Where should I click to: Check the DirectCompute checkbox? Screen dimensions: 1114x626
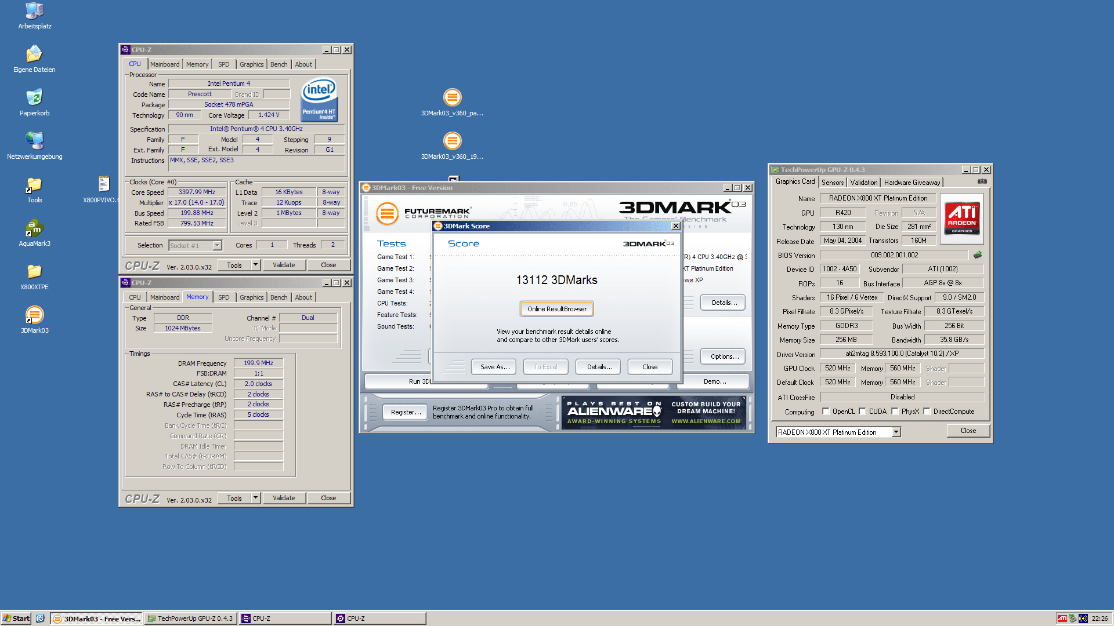click(927, 412)
